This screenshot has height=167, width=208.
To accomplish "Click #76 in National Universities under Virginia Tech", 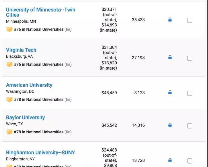I will pos(38,64).
